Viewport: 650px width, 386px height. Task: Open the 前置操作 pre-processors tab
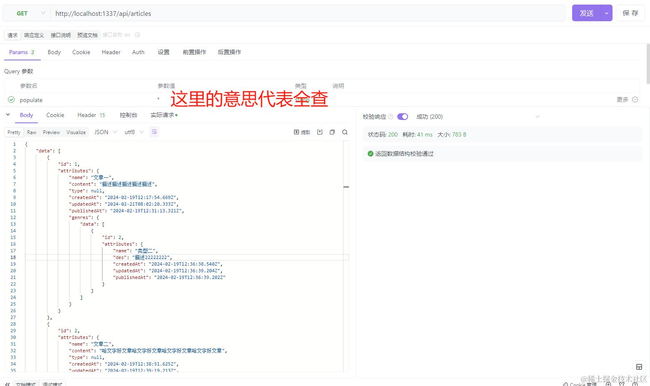(194, 52)
